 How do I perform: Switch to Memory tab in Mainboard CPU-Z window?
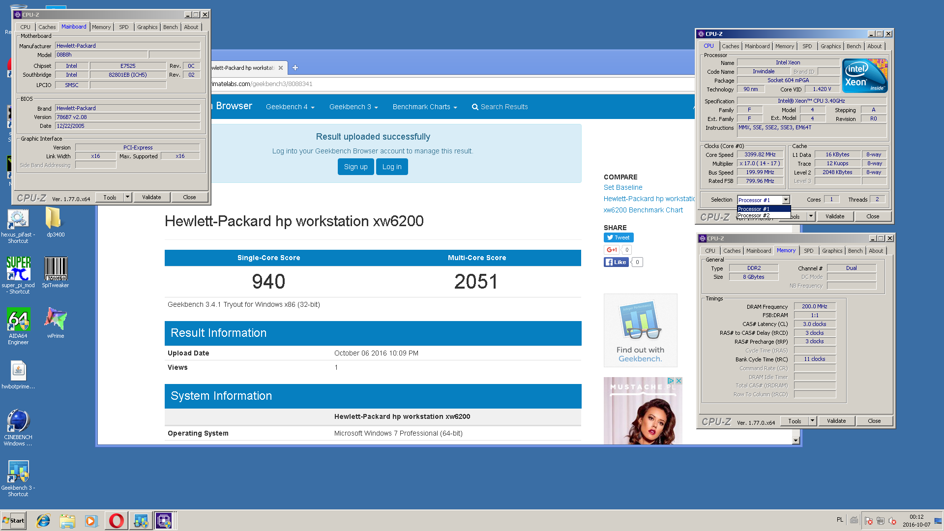coord(101,27)
